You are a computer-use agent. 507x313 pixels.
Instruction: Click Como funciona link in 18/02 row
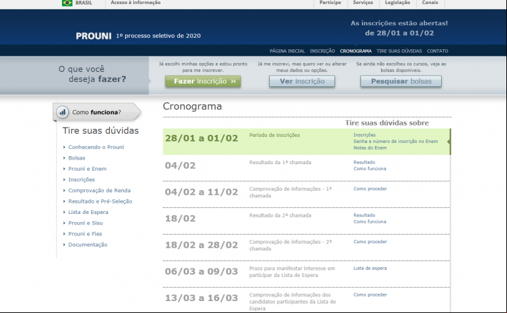pyautogui.click(x=370, y=222)
